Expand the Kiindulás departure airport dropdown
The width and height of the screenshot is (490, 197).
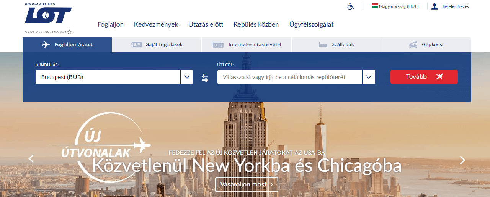coord(186,77)
